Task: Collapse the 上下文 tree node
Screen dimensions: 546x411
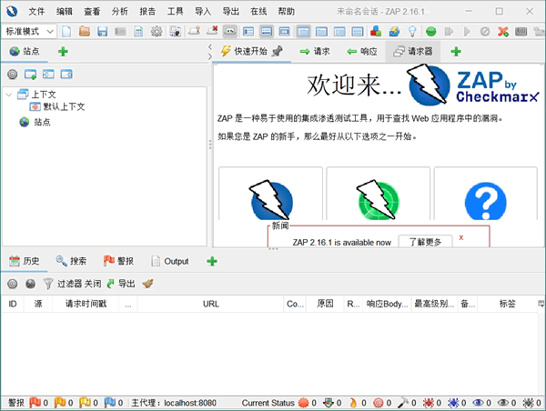Action: click(x=9, y=94)
